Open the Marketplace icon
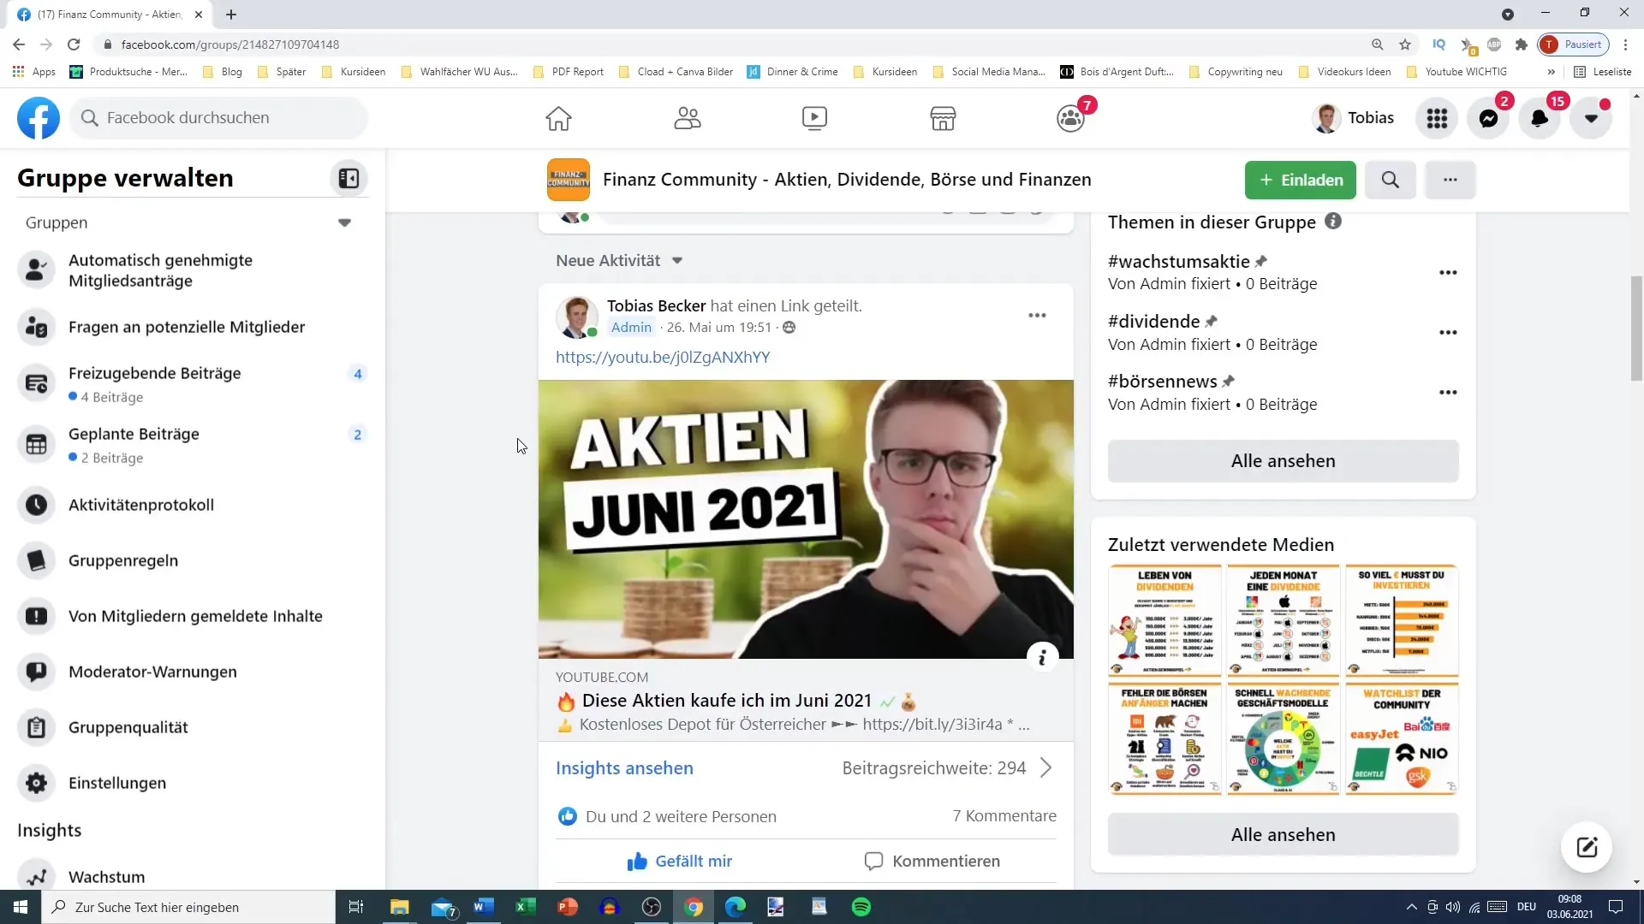The image size is (1644, 924). click(x=943, y=118)
